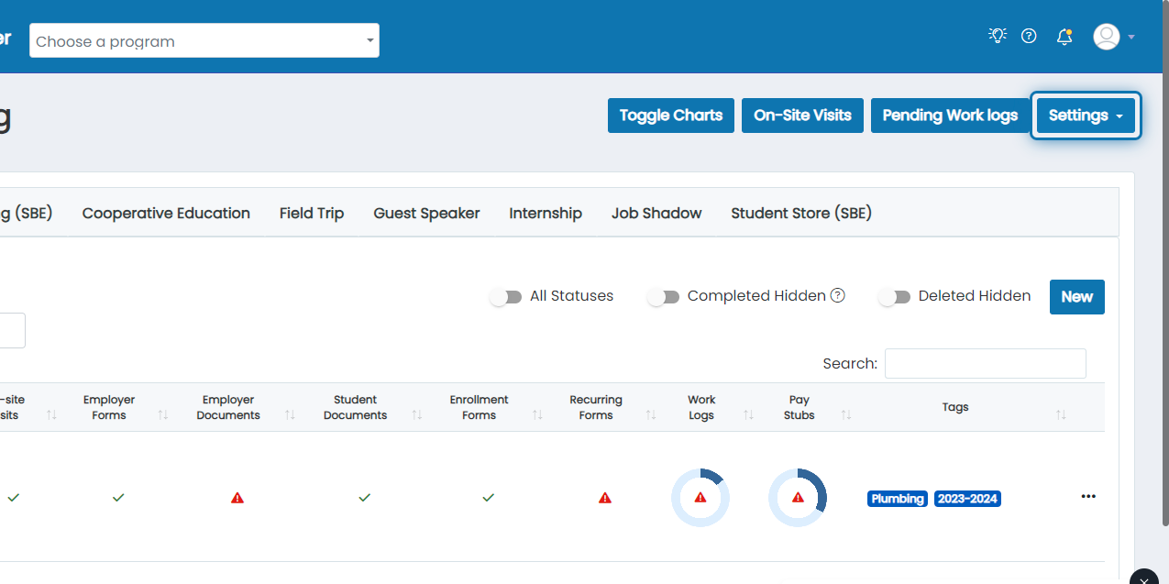The width and height of the screenshot is (1169, 584).
Task: Sort by Recurring Forms column
Action: tap(650, 415)
